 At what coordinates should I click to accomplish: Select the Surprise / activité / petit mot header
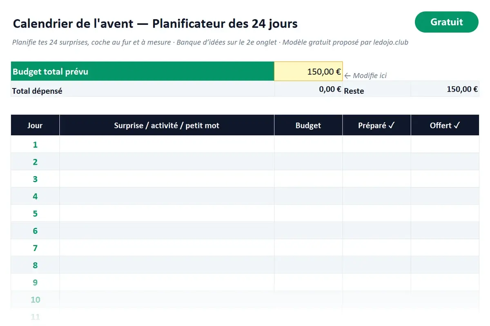click(x=167, y=125)
